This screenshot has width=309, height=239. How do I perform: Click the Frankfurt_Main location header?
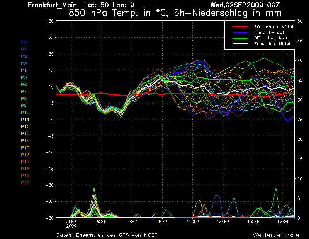(x=55, y=5)
